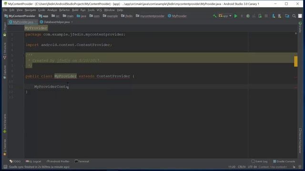Open the app run configuration dropdown

[225, 16]
